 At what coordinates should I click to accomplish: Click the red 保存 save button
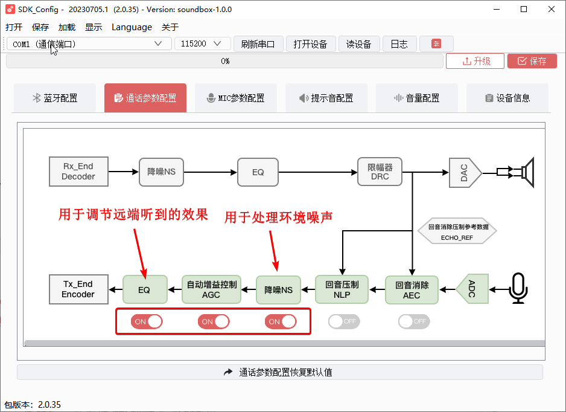[532, 61]
